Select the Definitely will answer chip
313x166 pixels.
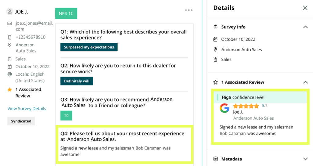tap(77, 81)
